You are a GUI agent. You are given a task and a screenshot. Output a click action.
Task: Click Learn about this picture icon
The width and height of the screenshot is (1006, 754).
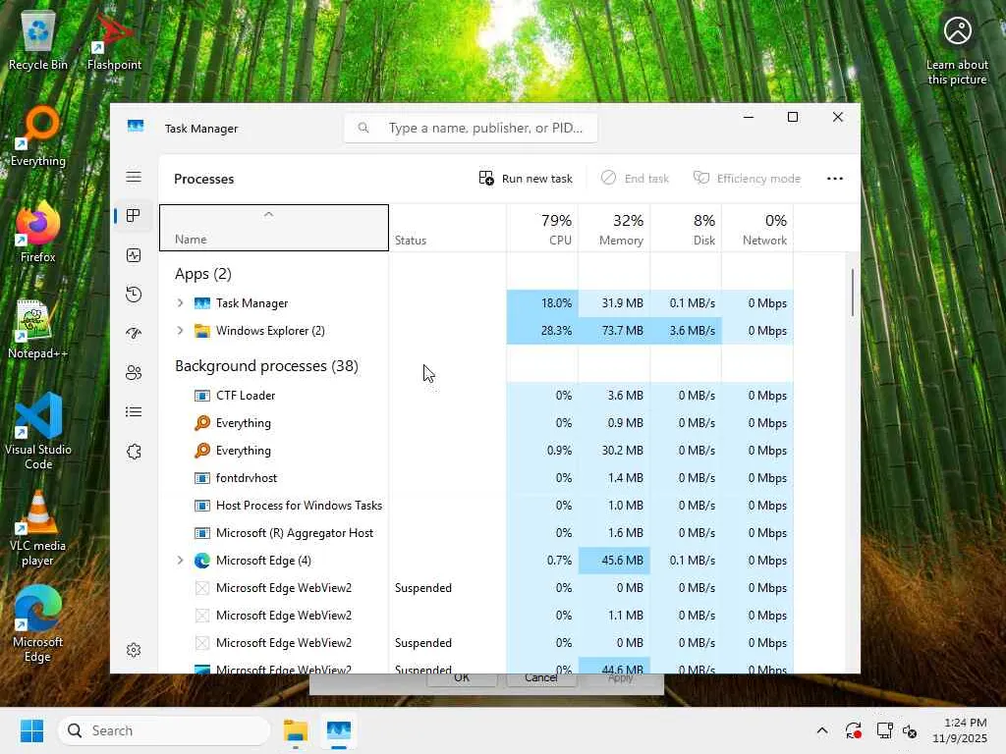point(957,50)
